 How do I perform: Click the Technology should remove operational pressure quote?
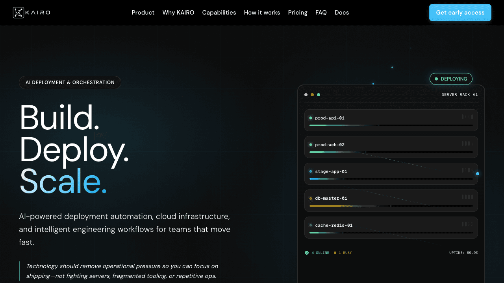pos(121,271)
